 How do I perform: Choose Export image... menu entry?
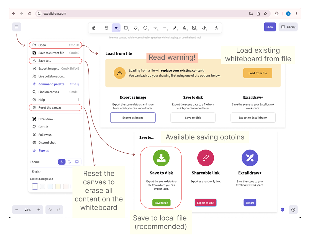55,68
